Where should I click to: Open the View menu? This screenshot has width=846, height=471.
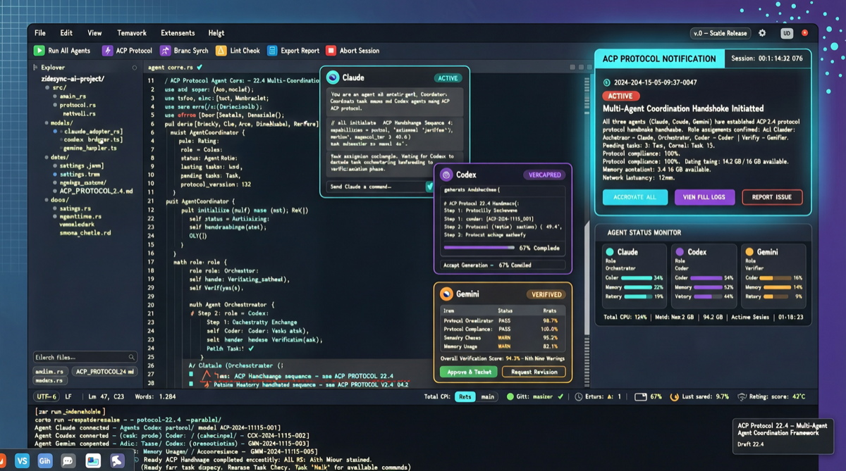[94, 33]
